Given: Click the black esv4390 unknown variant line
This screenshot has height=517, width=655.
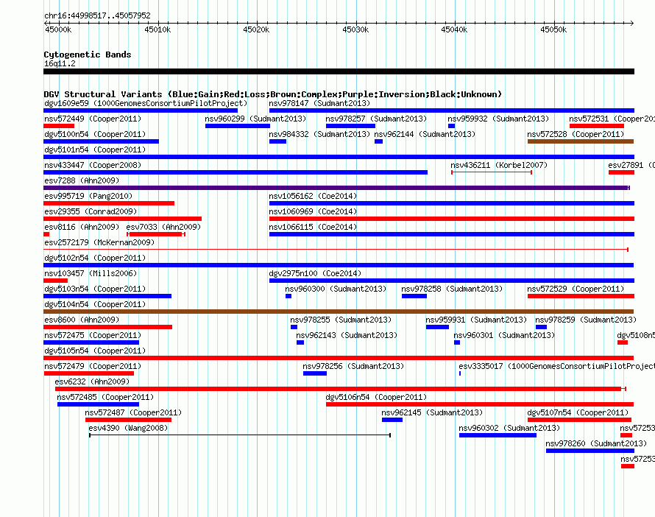Looking at the screenshot, I should [x=240, y=435].
